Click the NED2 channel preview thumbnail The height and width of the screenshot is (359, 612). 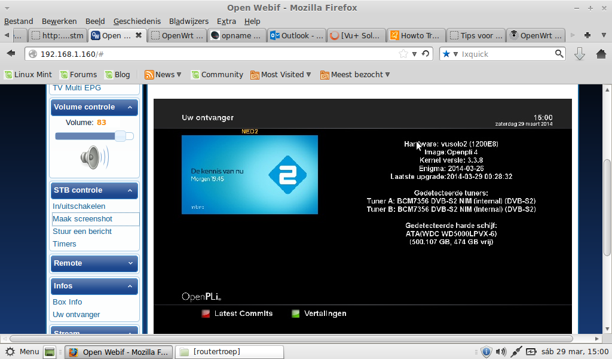click(x=250, y=175)
